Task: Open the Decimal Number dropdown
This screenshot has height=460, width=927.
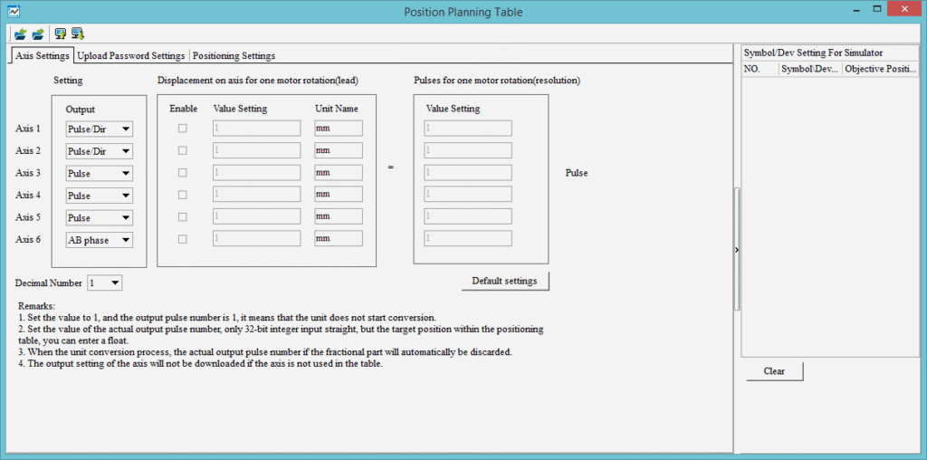Action: pos(104,283)
